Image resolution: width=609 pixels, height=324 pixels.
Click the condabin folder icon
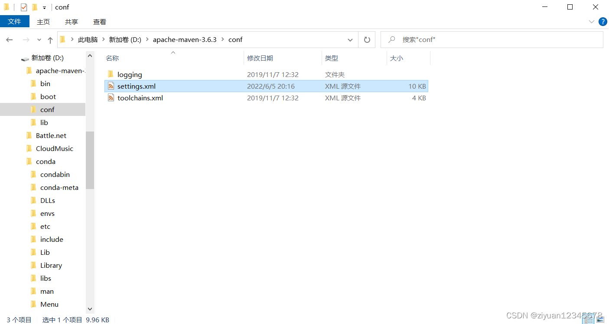click(33, 174)
